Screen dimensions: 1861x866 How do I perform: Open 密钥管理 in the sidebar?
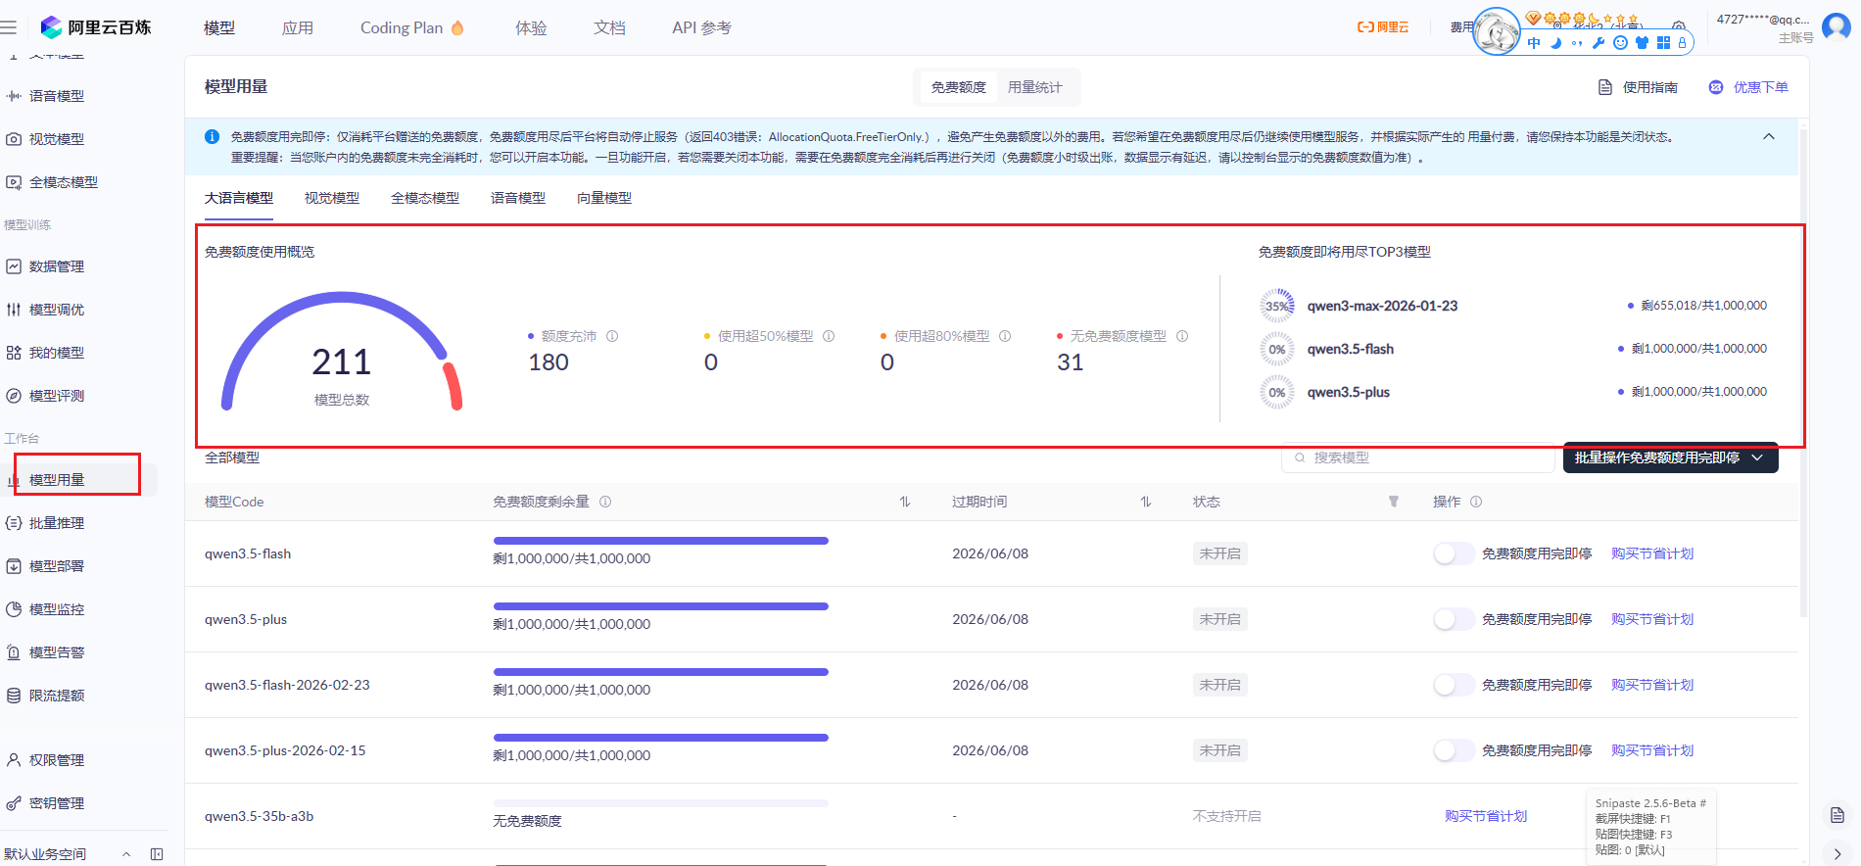tap(56, 803)
